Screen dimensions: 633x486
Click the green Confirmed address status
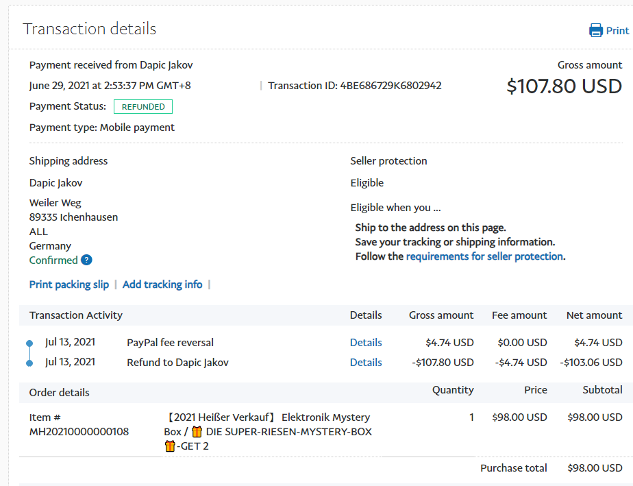[x=53, y=260]
